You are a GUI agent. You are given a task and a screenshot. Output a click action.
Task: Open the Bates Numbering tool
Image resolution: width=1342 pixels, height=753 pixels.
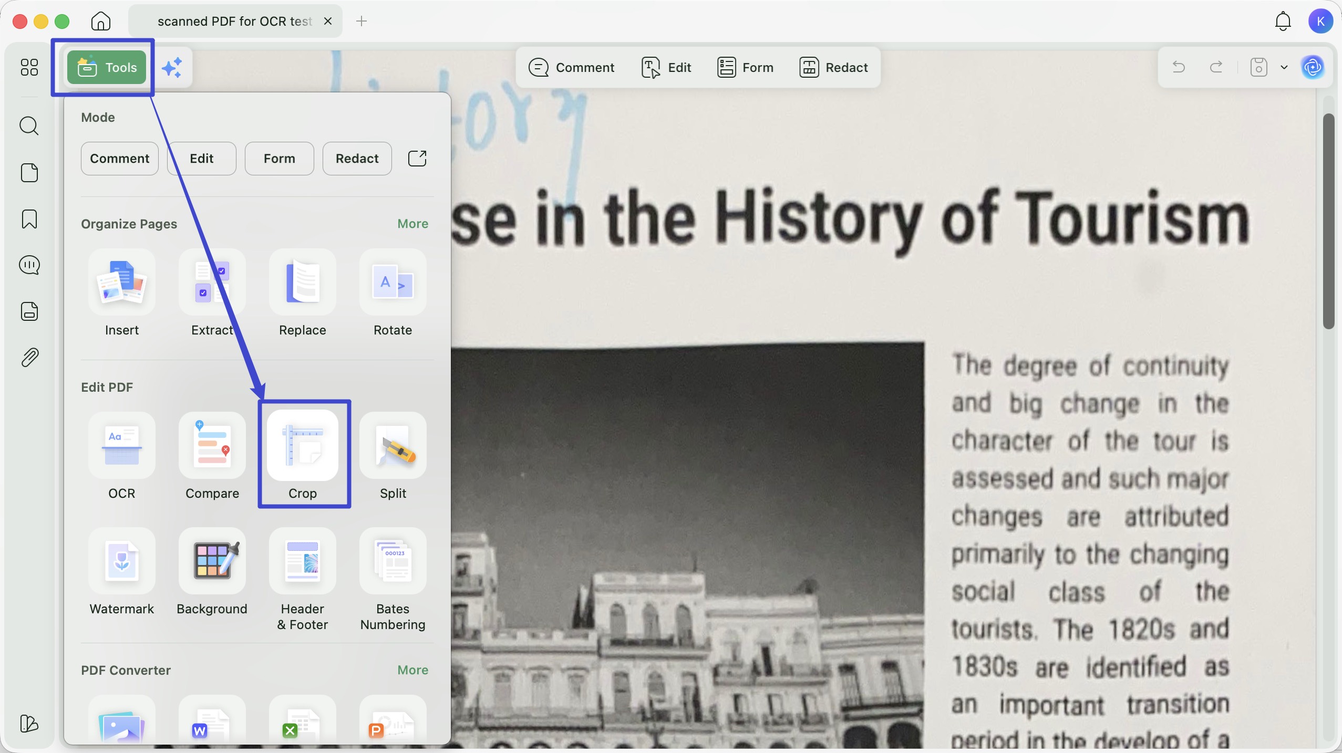tap(393, 580)
